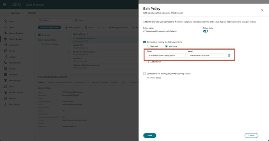The height and width of the screenshot is (141, 269).
Task: Open the StoreFront sidebar icon
Action: pyautogui.click(x=5, y=75)
